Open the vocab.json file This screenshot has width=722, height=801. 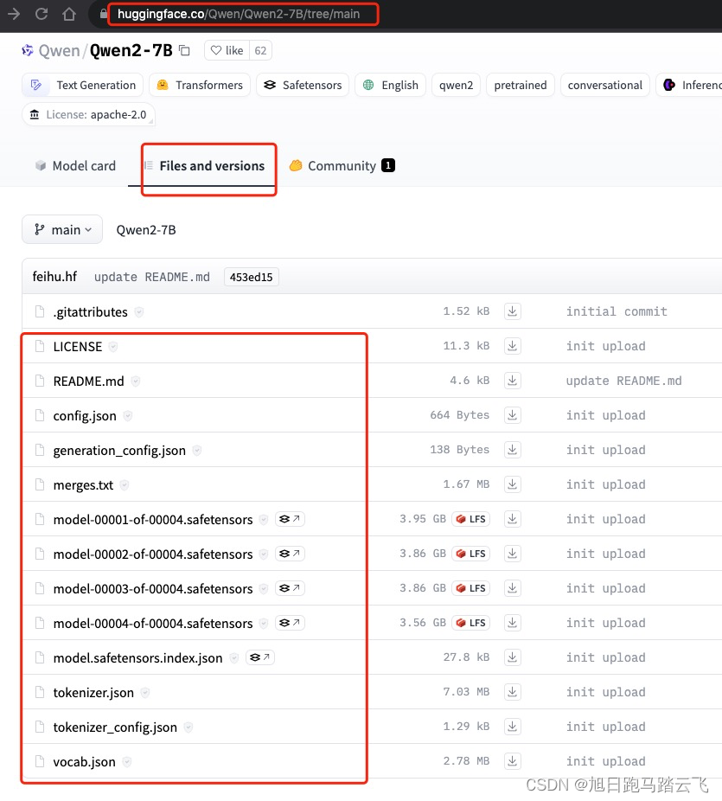pos(84,762)
